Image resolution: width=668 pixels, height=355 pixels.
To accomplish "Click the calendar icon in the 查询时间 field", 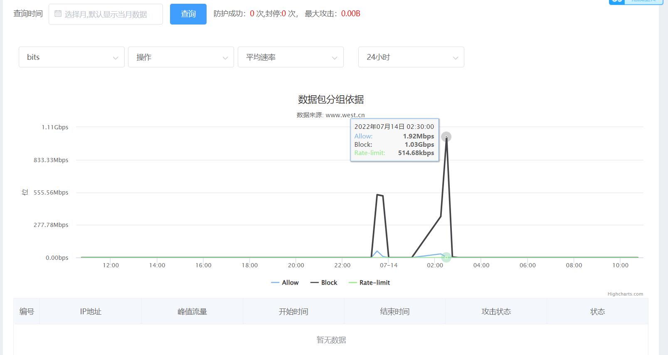I will coord(58,14).
